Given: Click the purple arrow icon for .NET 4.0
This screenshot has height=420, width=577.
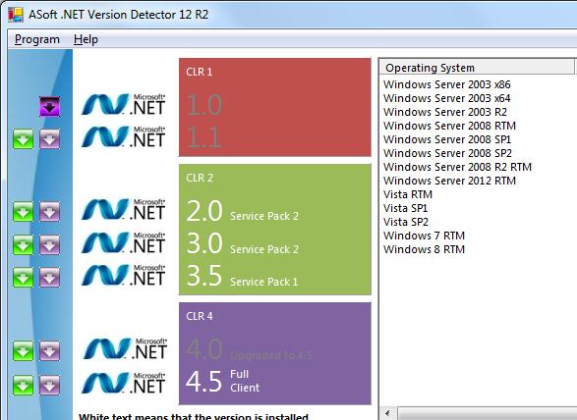Looking at the screenshot, I should point(50,350).
